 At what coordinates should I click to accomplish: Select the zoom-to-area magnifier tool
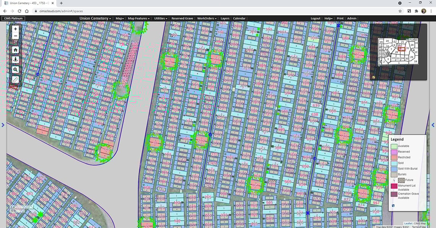tap(15, 70)
